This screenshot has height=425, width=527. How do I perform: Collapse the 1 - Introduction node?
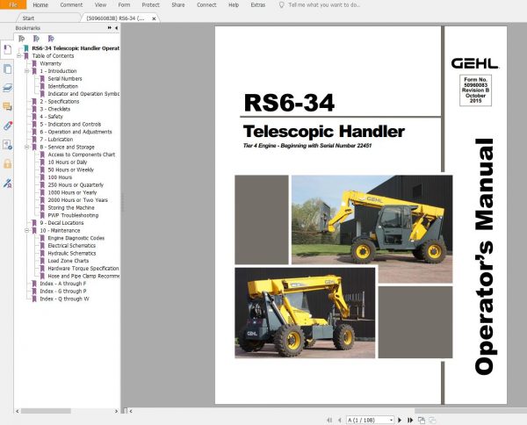(27, 71)
